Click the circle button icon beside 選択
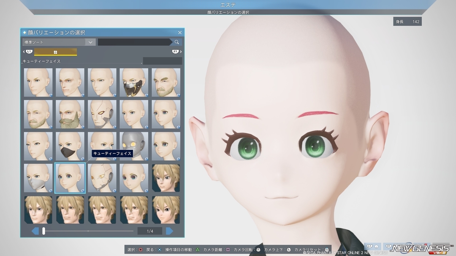The width and height of the screenshot is (456, 256). (141, 250)
